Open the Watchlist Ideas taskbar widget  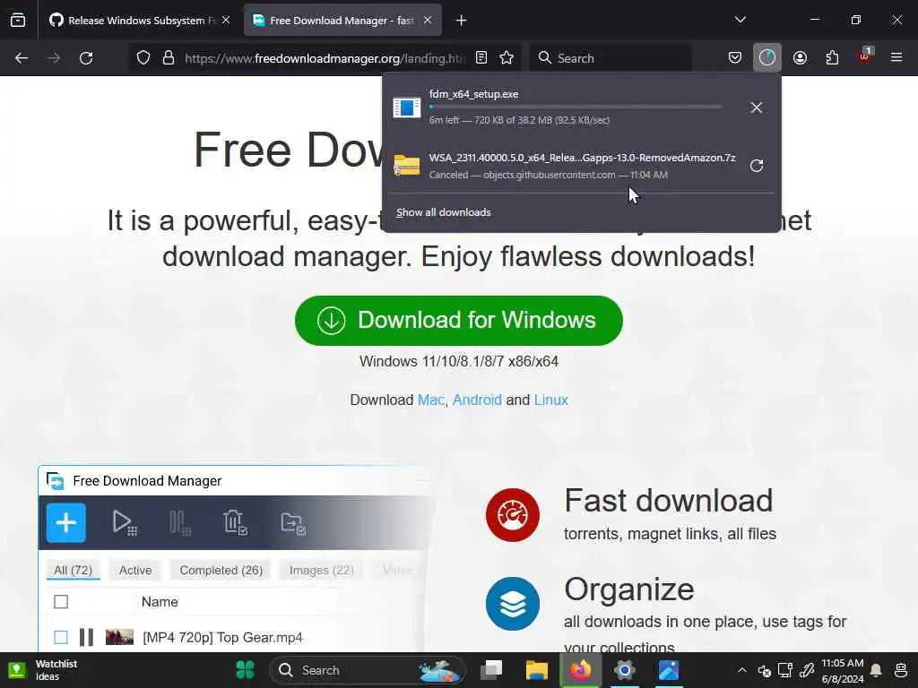tap(42, 670)
